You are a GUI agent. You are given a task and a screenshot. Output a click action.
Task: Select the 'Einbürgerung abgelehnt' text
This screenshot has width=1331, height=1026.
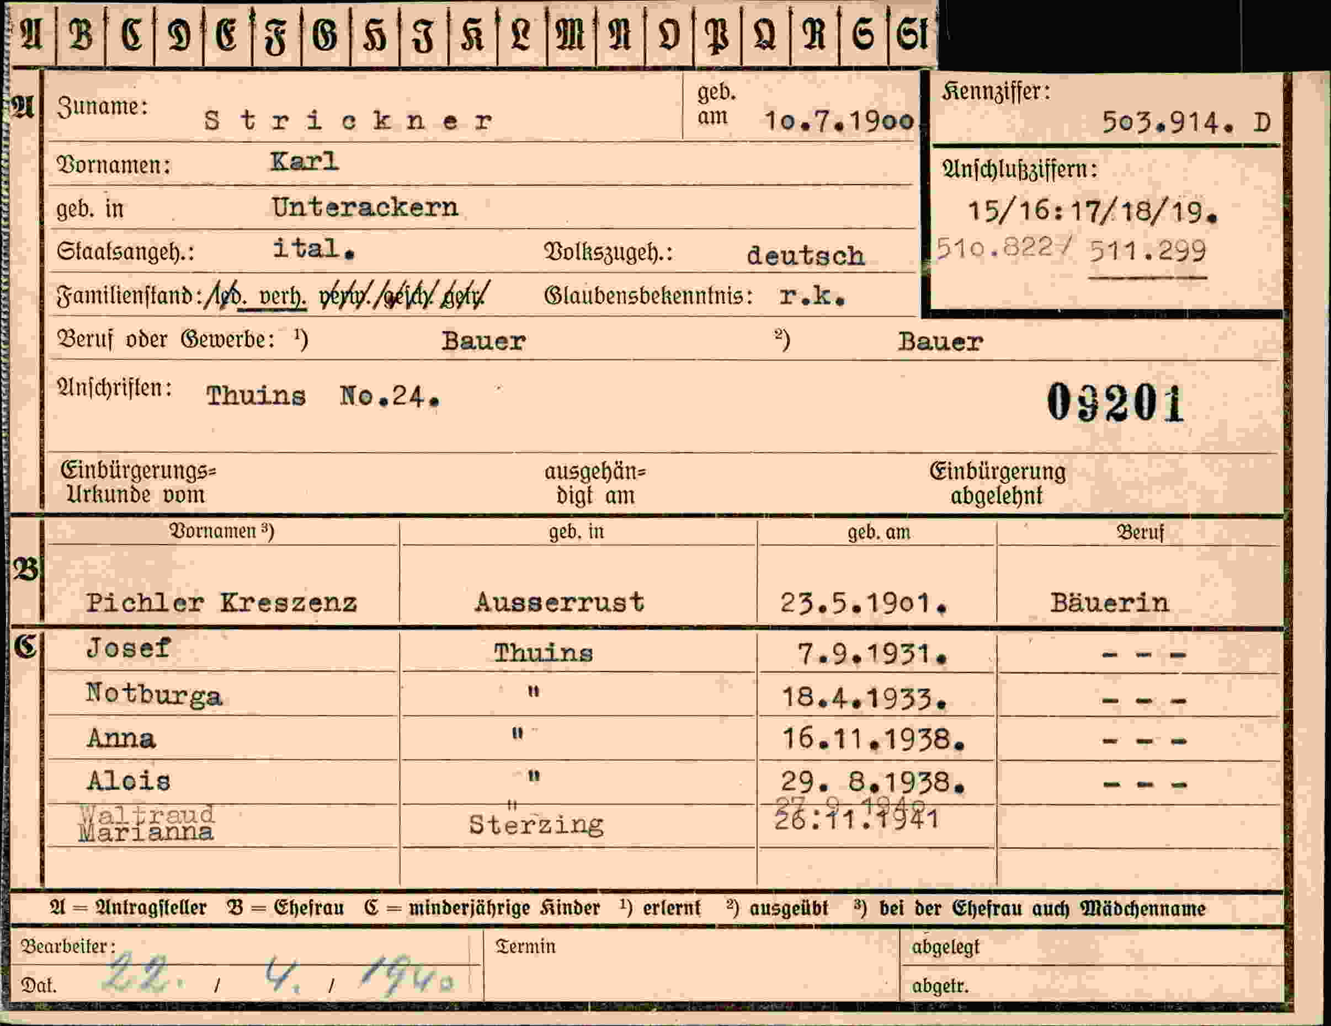point(997,483)
